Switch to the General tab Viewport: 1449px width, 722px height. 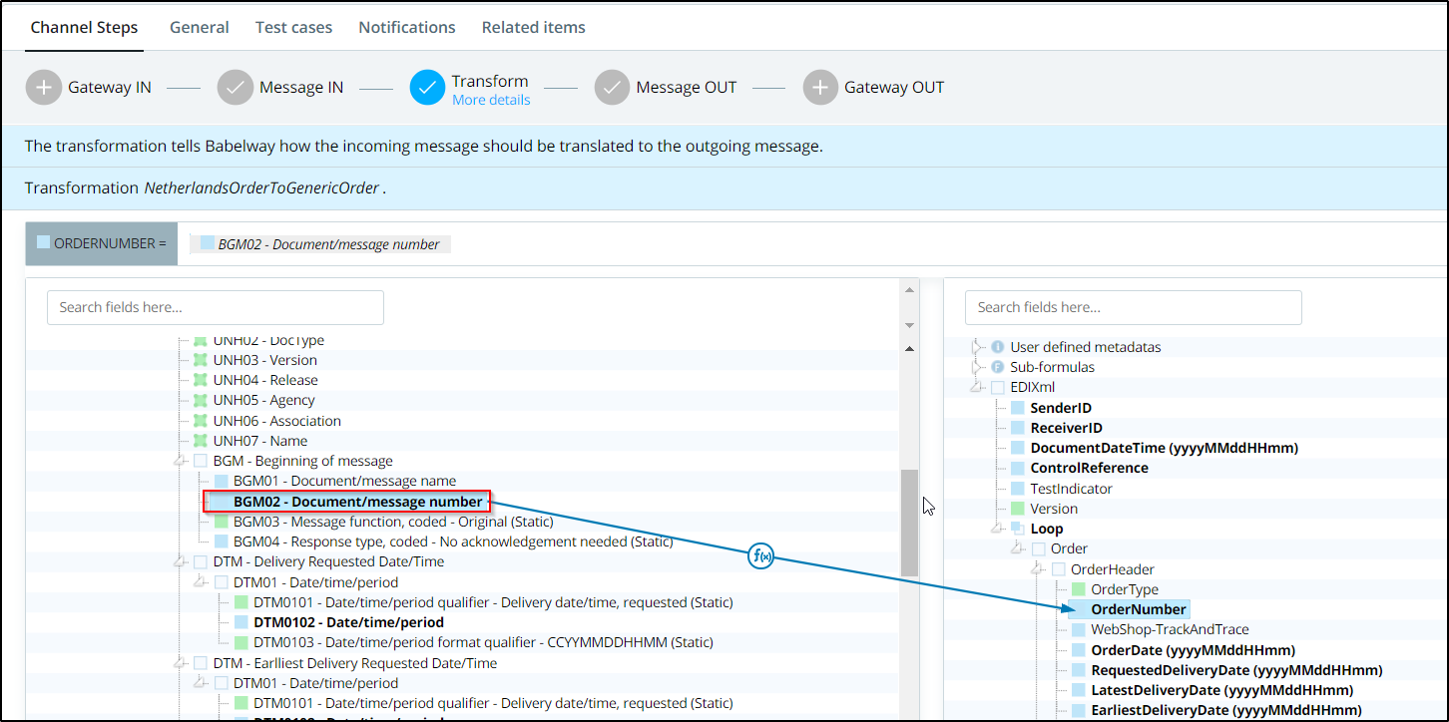pos(200,27)
